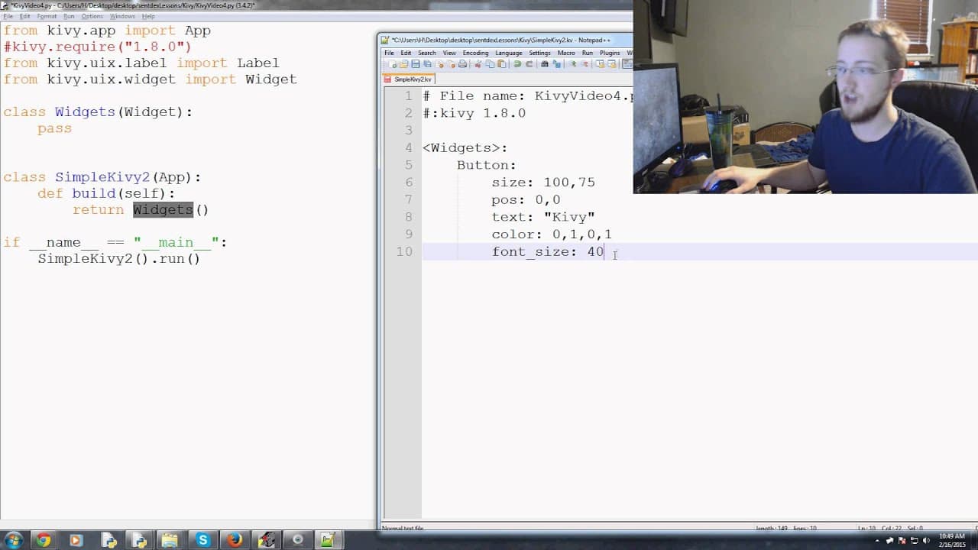This screenshot has width=978, height=550.
Task: Click the New file icon in Notepad++
Action: [393, 64]
